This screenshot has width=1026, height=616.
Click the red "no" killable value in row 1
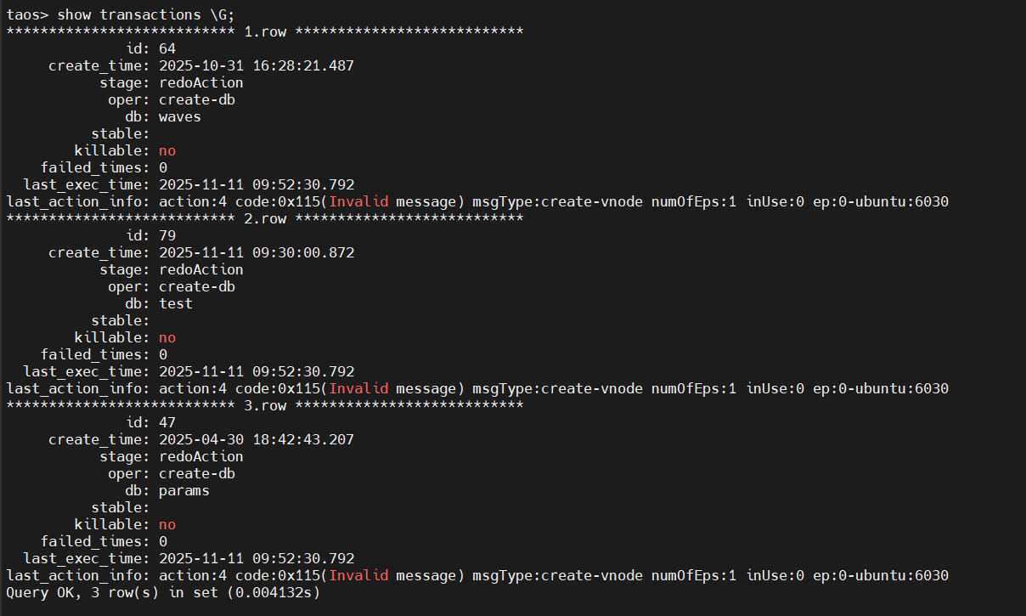[x=167, y=150]
